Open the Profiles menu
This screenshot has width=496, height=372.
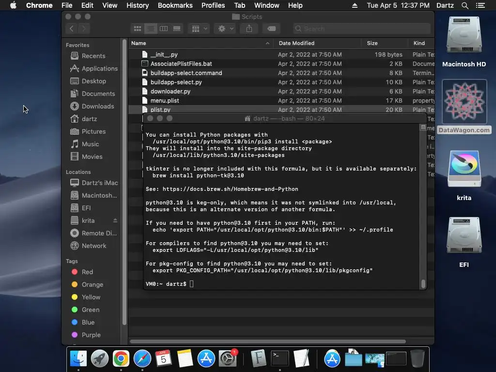213,5
